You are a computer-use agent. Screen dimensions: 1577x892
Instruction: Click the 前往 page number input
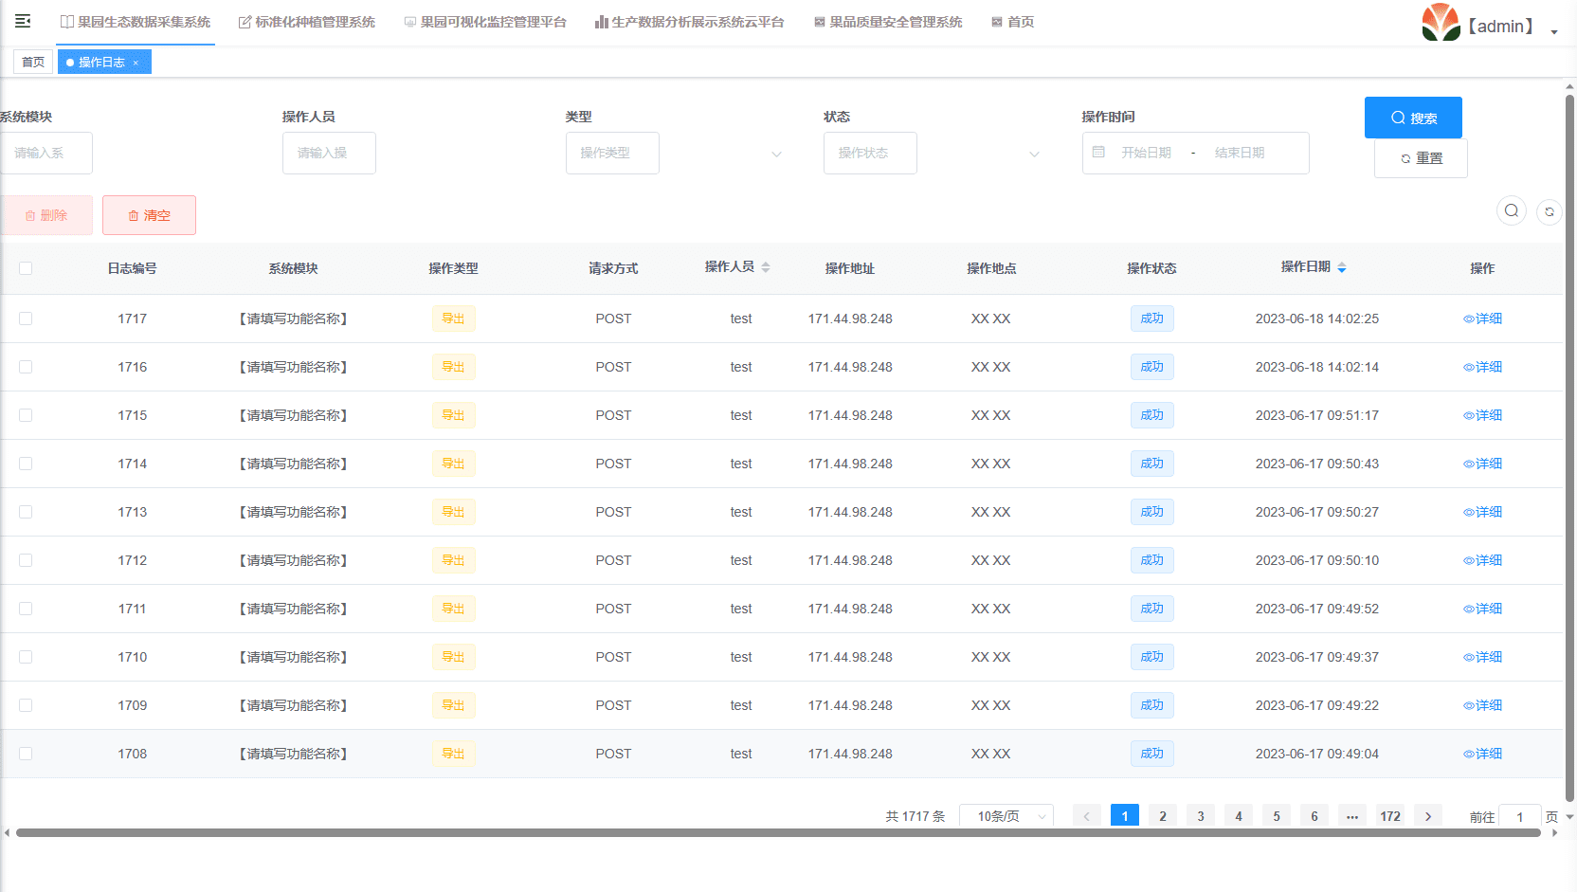tap(1519, 816)
